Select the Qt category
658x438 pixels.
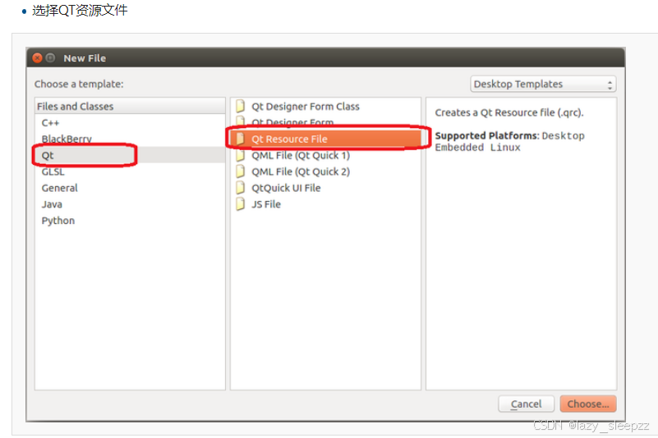[130, 155]
